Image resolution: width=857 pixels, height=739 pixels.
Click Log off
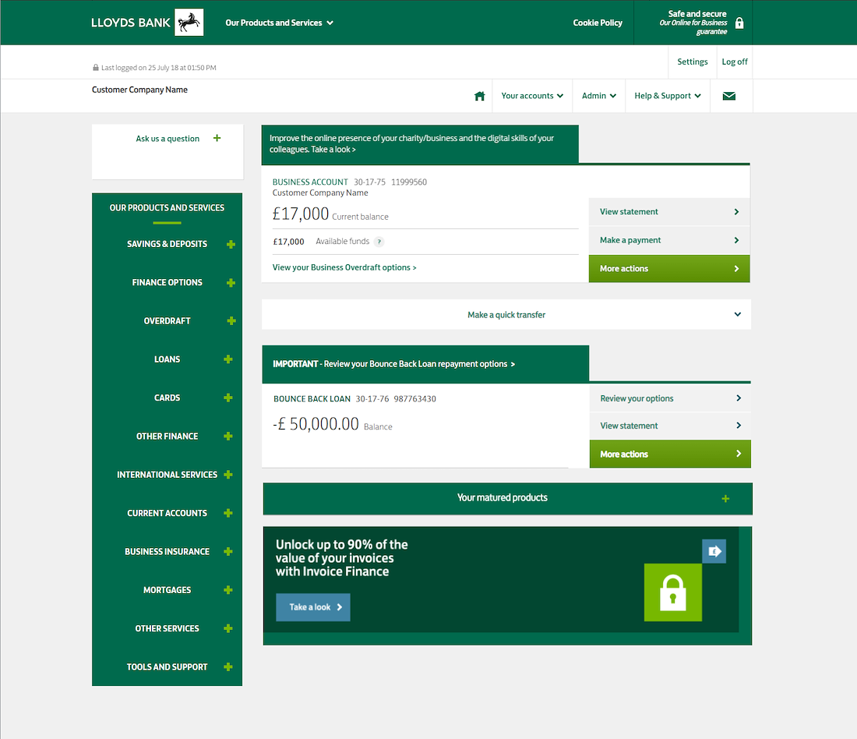tap(735, 62)
